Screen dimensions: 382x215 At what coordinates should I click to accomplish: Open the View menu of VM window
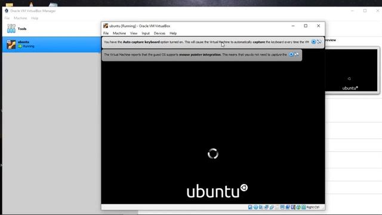click(134, 33)
